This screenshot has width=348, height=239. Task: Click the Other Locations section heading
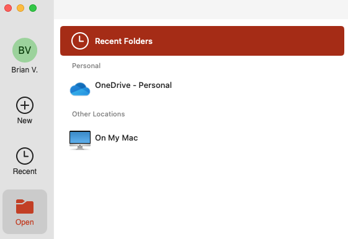tap(98, 114)
